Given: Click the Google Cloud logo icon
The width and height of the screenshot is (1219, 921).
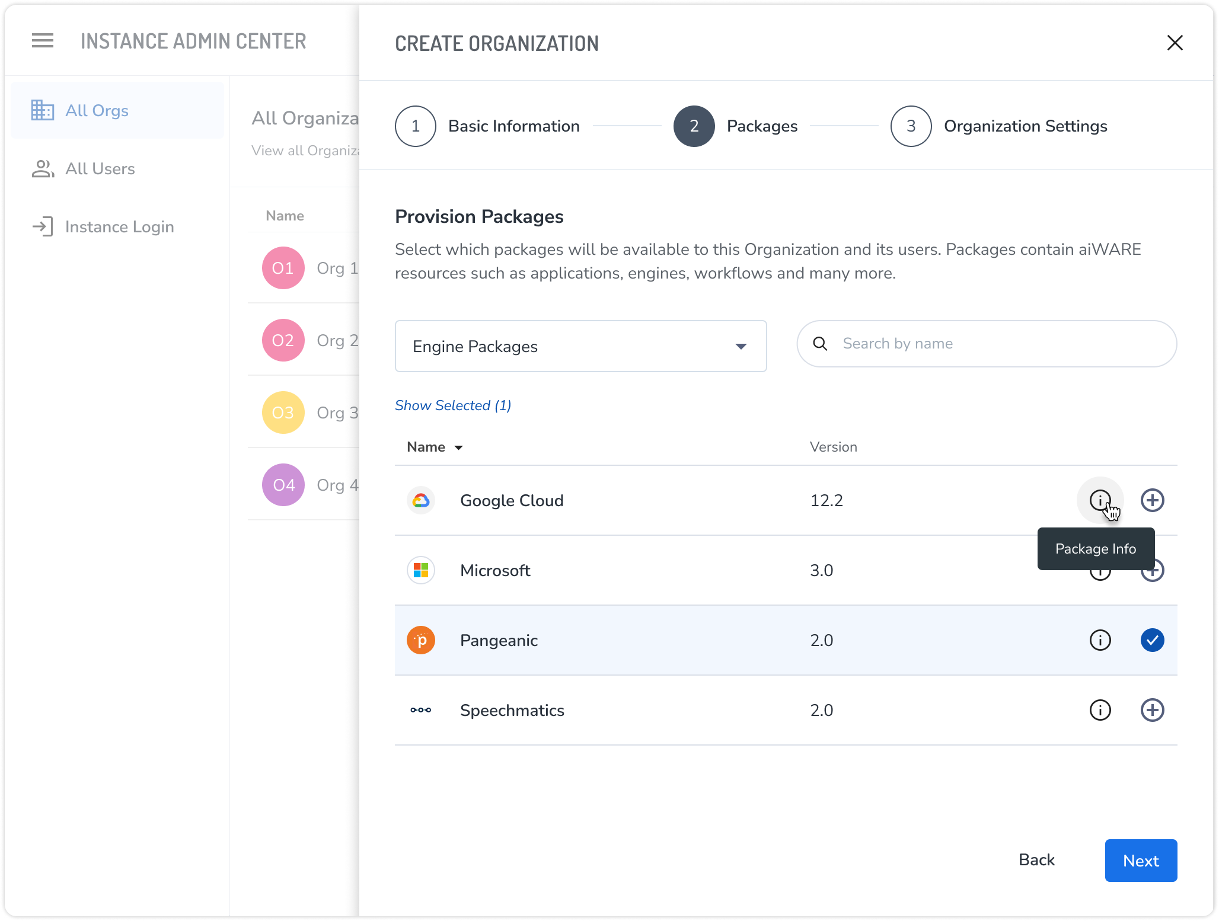Looking at the screenshot, I should pos(421,500).
